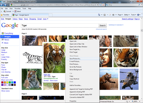Screen dimensions: 143x103
Task: Click the Select toolbar button icon
Action: (x=15, y=11)
